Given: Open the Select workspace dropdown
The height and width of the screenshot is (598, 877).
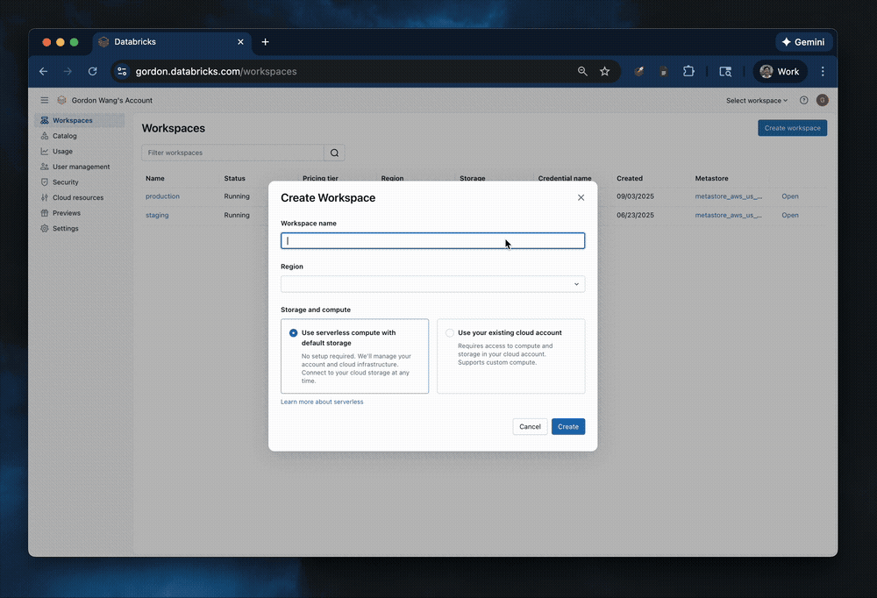Looking at the screenshot, I should pos(756,101).
